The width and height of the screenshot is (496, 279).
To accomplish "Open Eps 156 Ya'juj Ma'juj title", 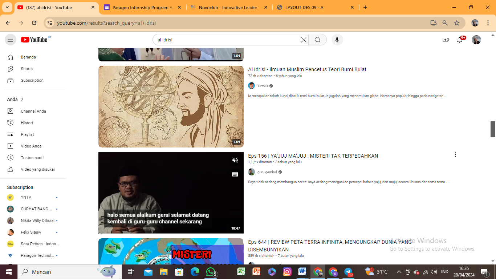I will pos(313,156).
